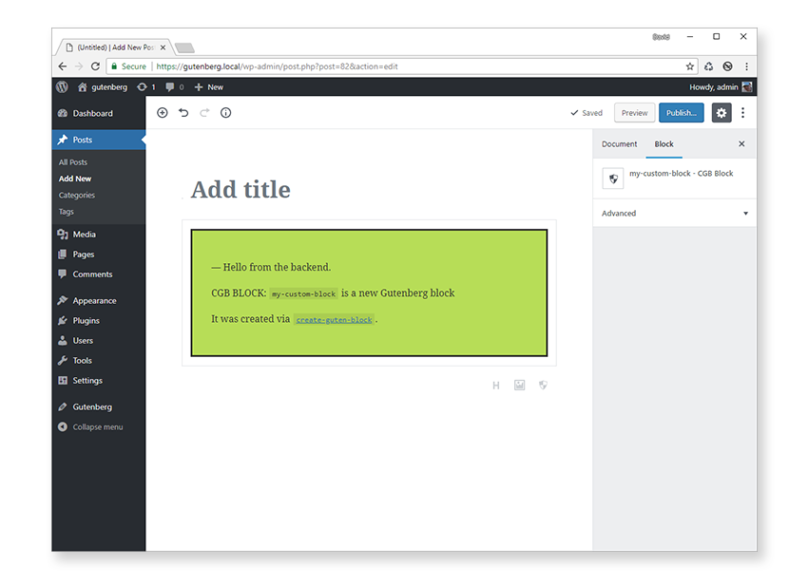Screen dimensions: 808x585
Task: Open Dashboard in the admin menu
Action: (99, 113)
